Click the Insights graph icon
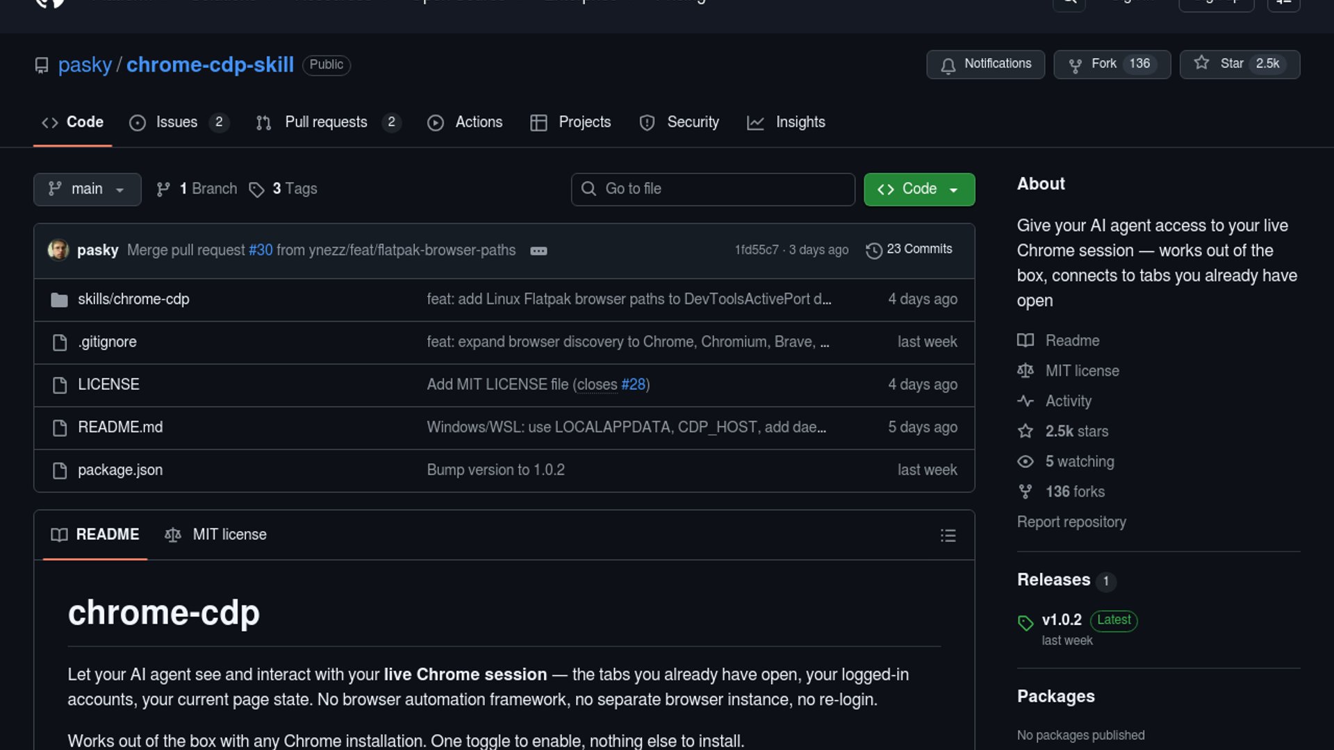Screen dimensions: 1334x750 coord(755,123)
